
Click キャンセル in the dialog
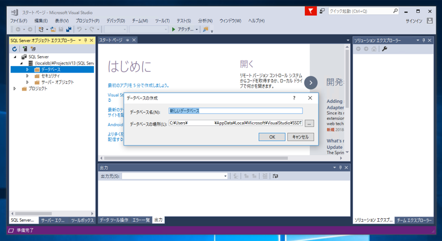click(300, 137)
